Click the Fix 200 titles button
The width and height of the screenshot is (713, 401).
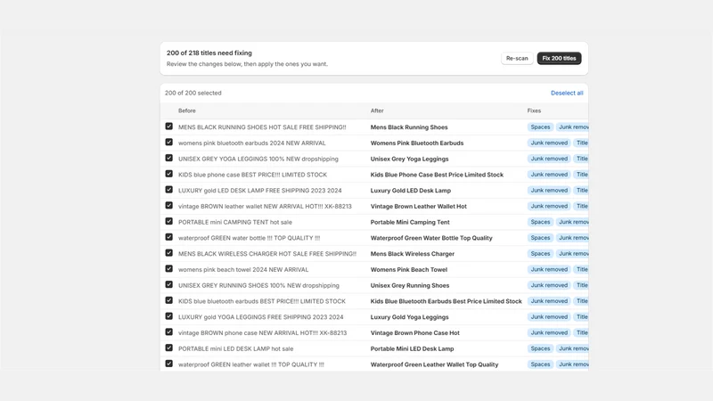pyautogui.click(x=559, y=58)
